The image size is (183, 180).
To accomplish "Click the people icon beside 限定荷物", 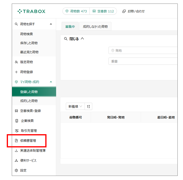I will [16, 62].
